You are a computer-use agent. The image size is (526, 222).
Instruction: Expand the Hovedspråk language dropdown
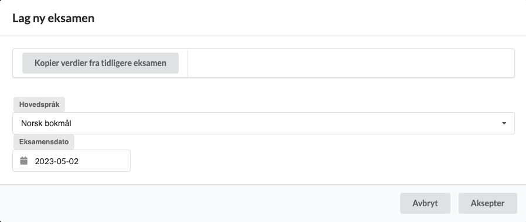click(264, 123)
